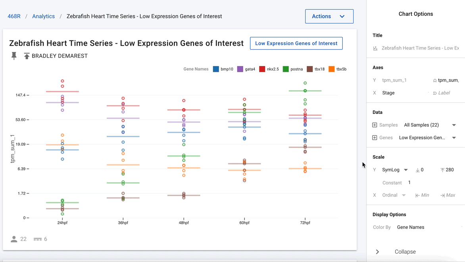Click the pin icon below the chart title
This screenshot has width=465, height=262.
14,56
